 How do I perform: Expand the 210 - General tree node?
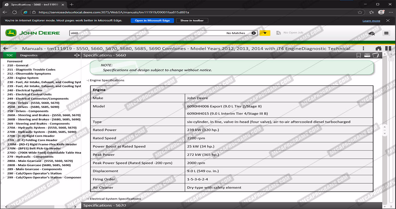pyautogui.click(x=4, y=66)
